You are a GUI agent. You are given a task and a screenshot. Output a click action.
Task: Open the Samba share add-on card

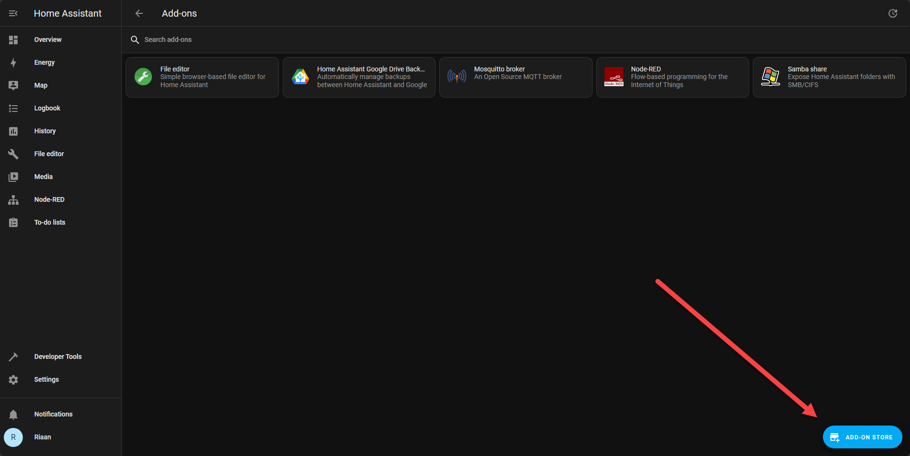[x=829, y=77]
